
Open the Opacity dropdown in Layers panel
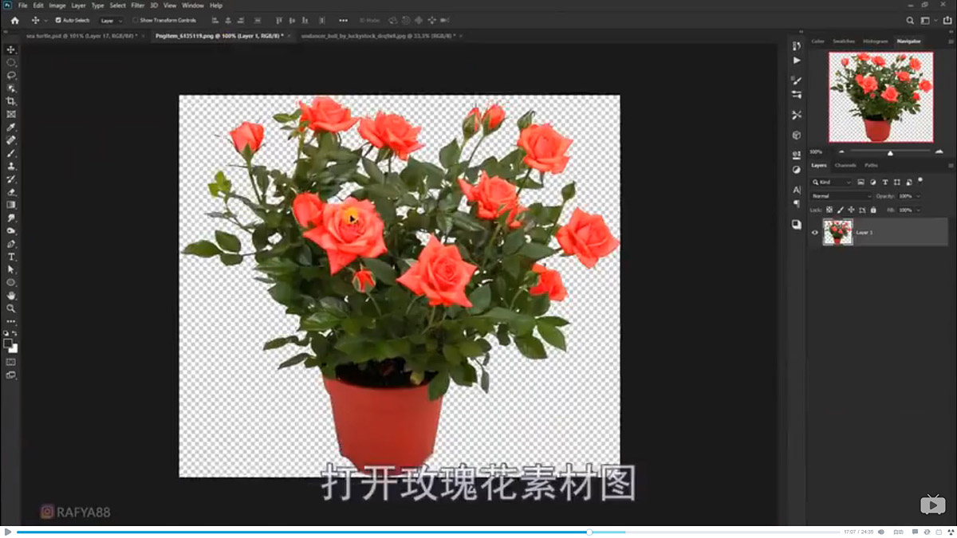917,196
